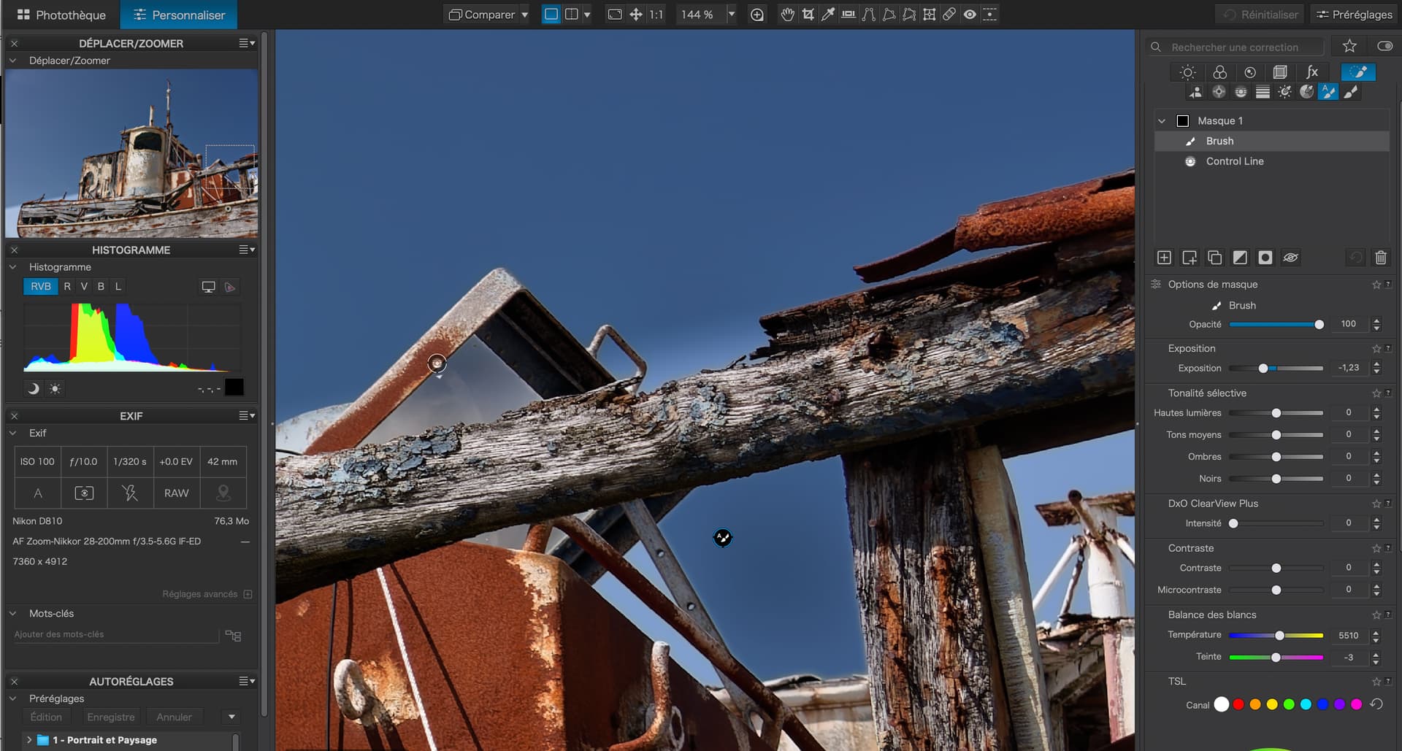Open the 144 % zoom level dropdown
The image size is (1402, 751).
(x=732, y=15)
